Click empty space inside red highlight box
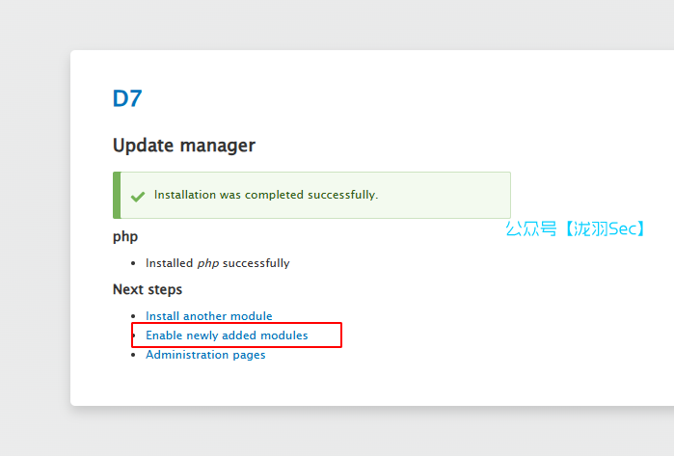The image size is (674, 456). coord(326,335)
